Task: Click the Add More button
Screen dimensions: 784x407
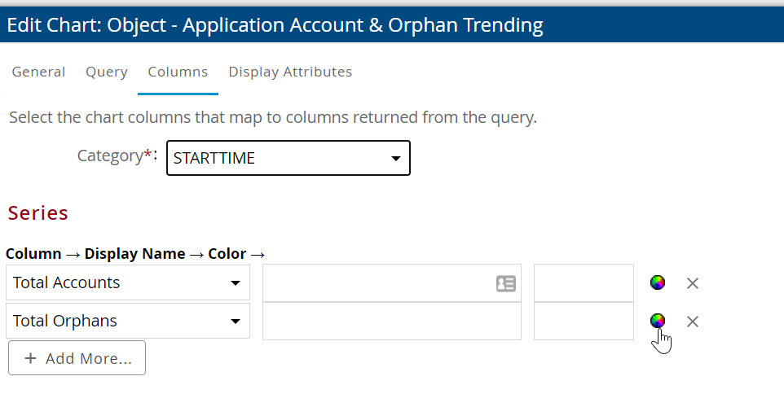Action: (x=77, y=358)
